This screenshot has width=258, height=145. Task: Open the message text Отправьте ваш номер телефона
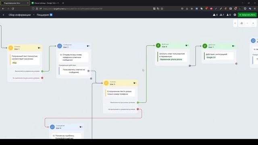click(x=73, y=57)
